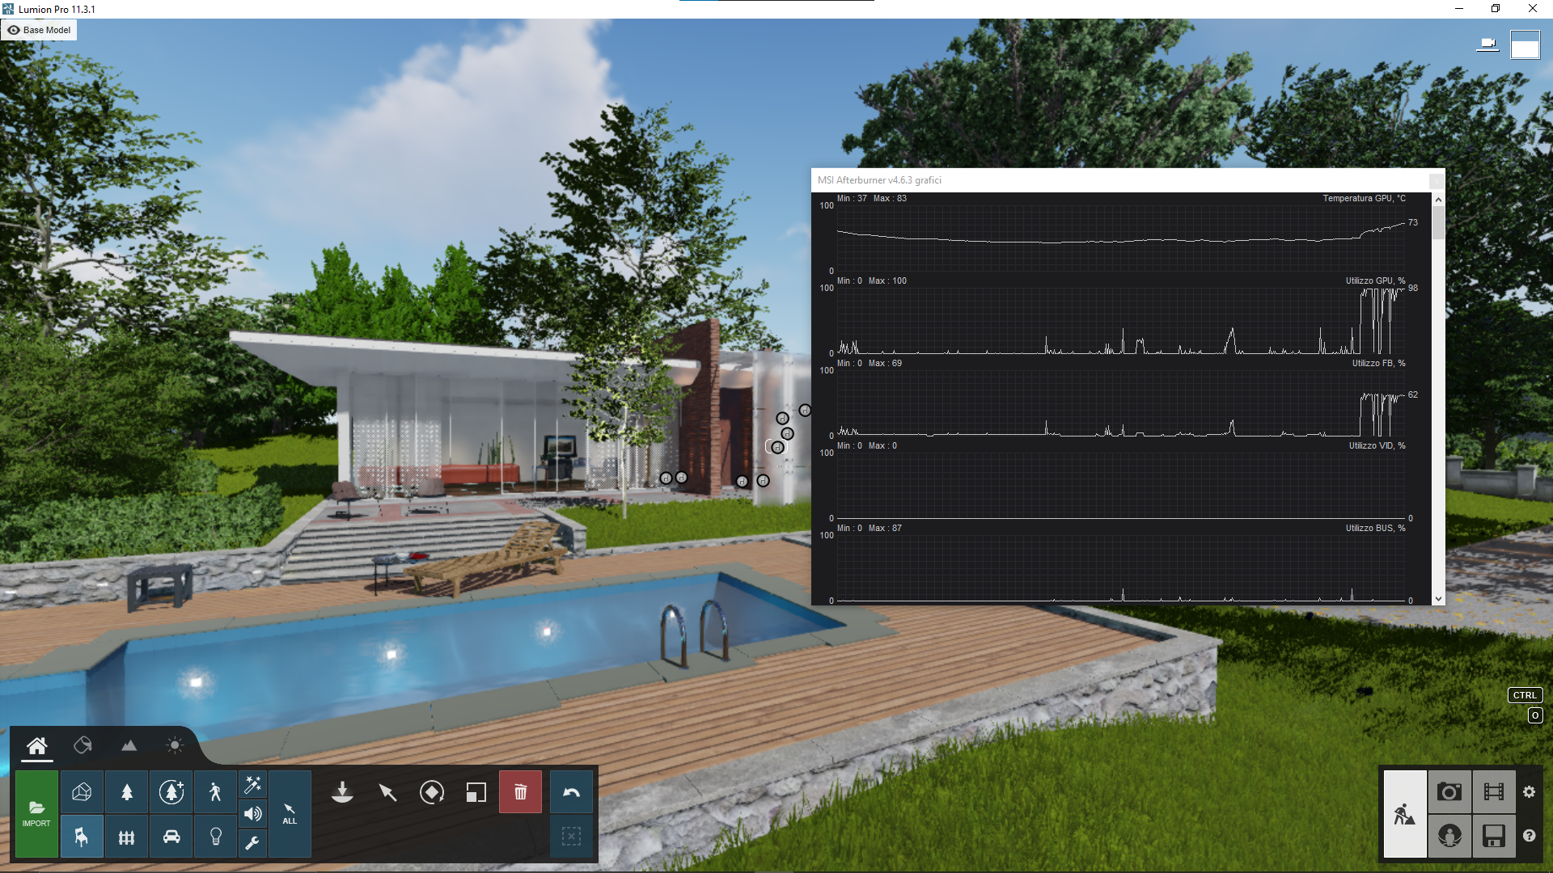Viewport: 1553px width, 873px height.
Task: Click the red Delete trash button
Action: (x=521, y=792)
